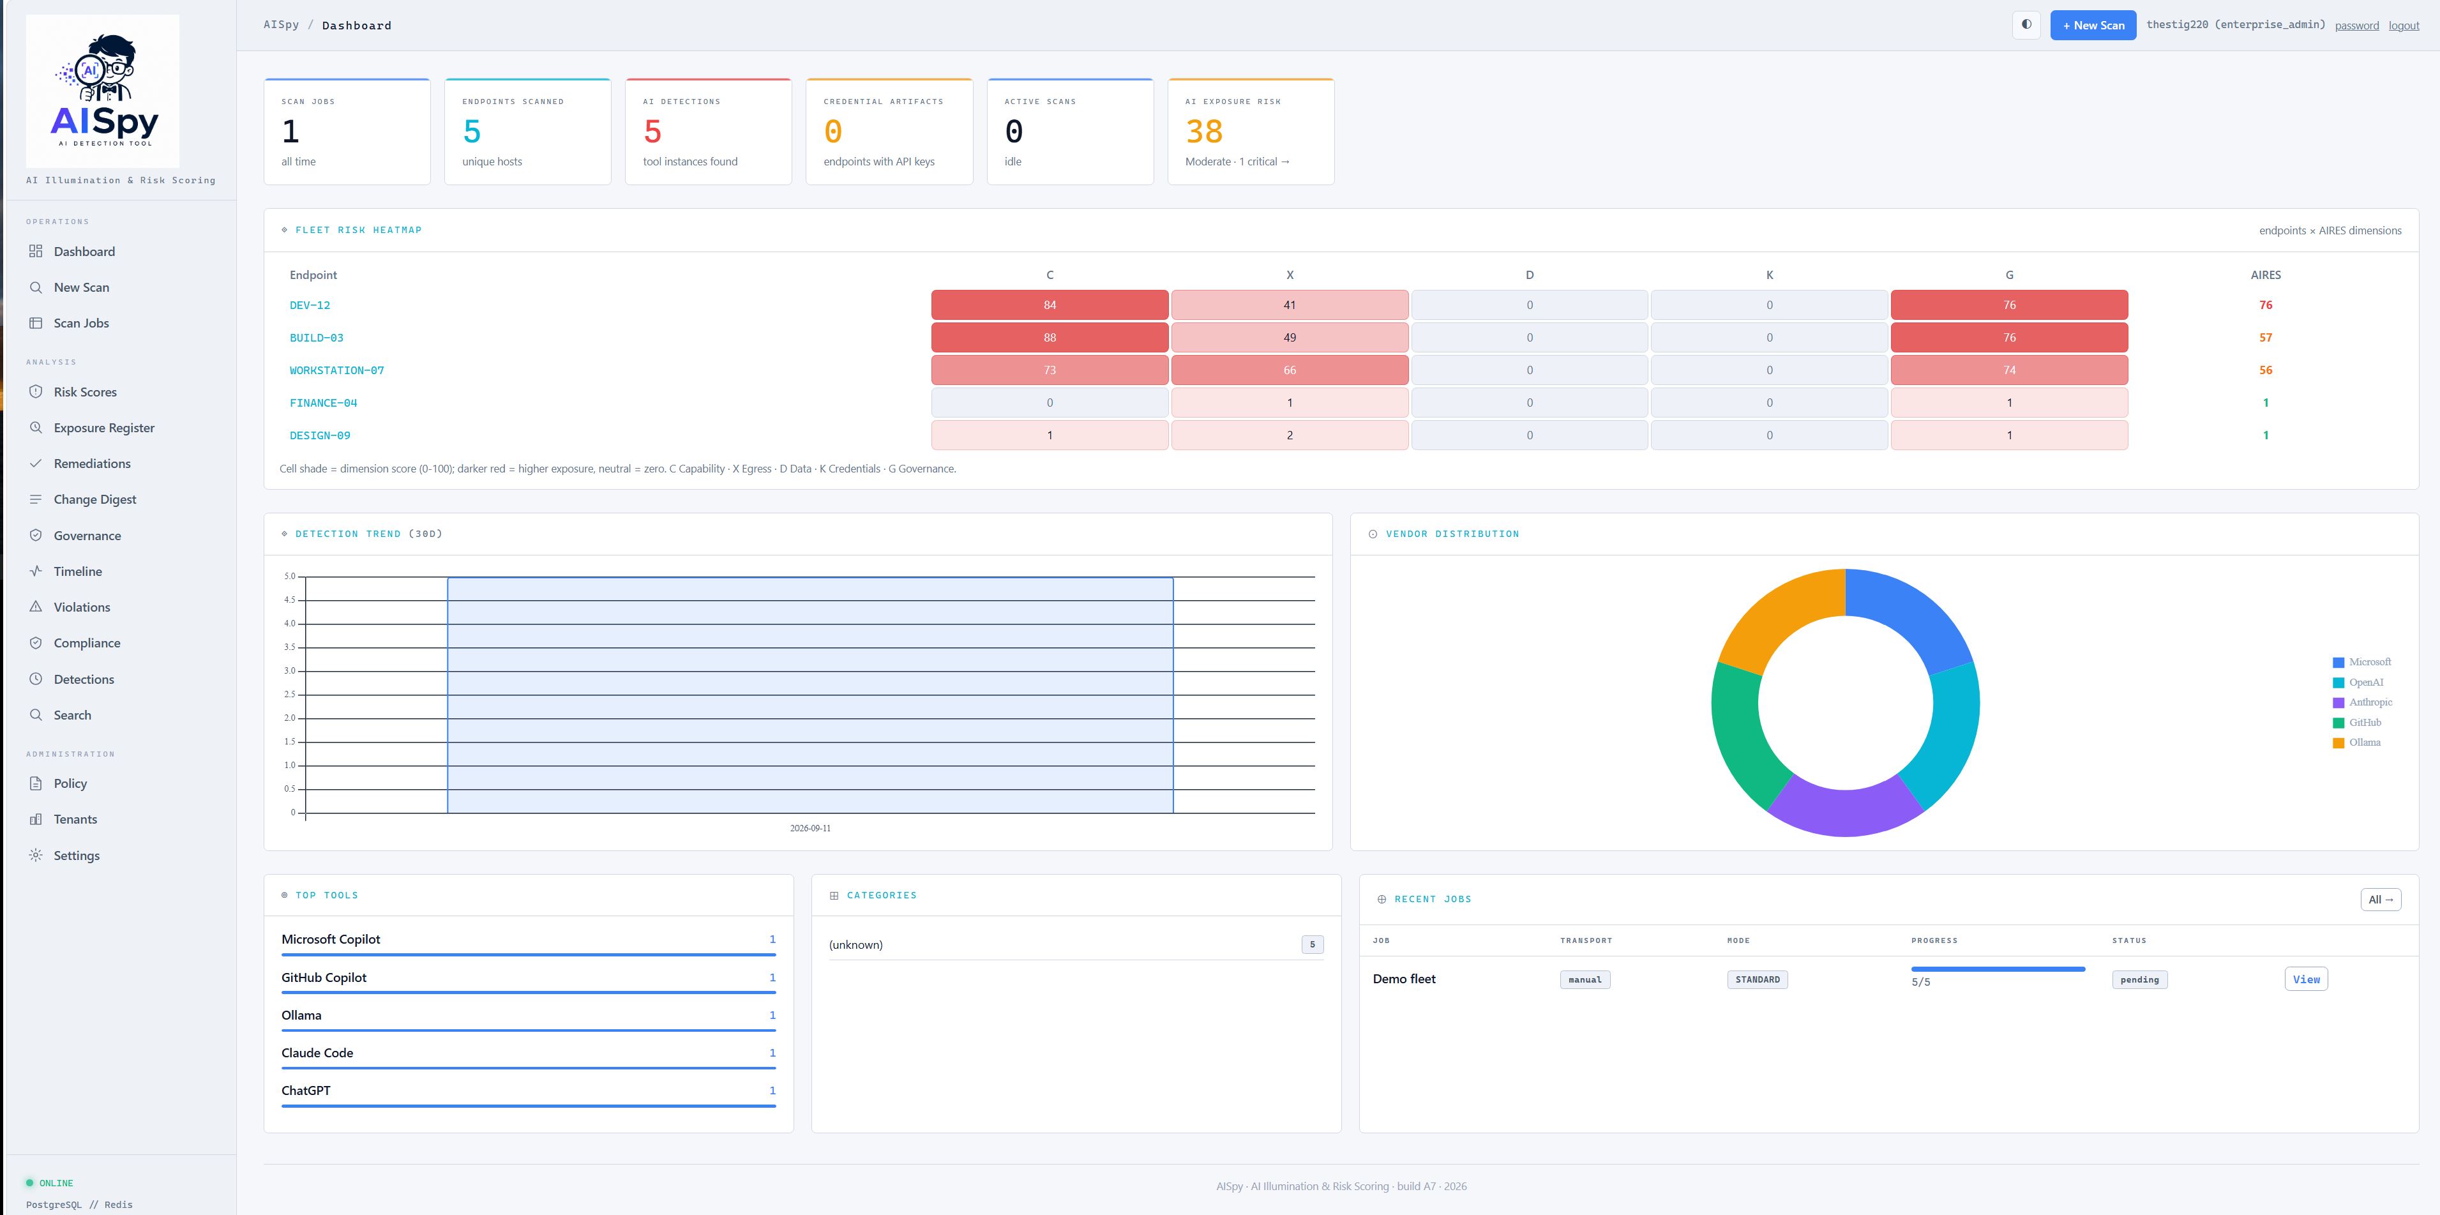Image resolution: width=2440 pixels, height=1215 pixels.
Task: Click the Settings gear icon
Action: (x=36, y=854)
